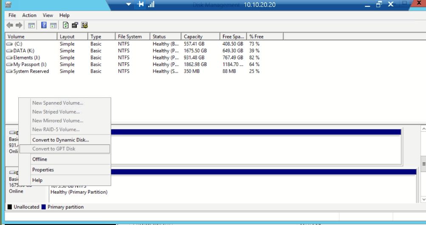Screen dimensions: 426x225
Task: Open the File menu
Action: 12,15
